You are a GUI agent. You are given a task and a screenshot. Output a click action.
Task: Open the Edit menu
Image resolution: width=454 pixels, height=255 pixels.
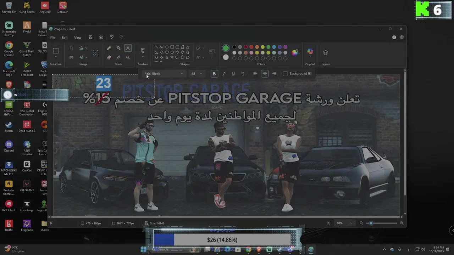point(65,38)
